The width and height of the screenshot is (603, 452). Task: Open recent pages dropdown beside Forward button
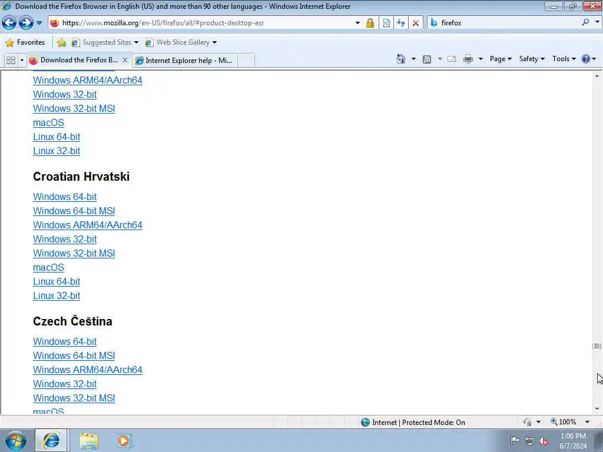tap(39, 23)
